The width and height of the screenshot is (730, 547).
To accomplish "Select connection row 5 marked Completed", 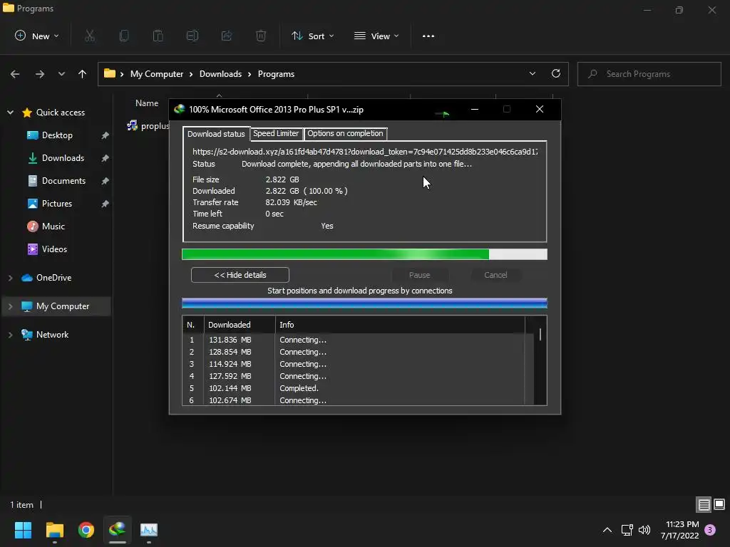I will [x=358, y=388].
